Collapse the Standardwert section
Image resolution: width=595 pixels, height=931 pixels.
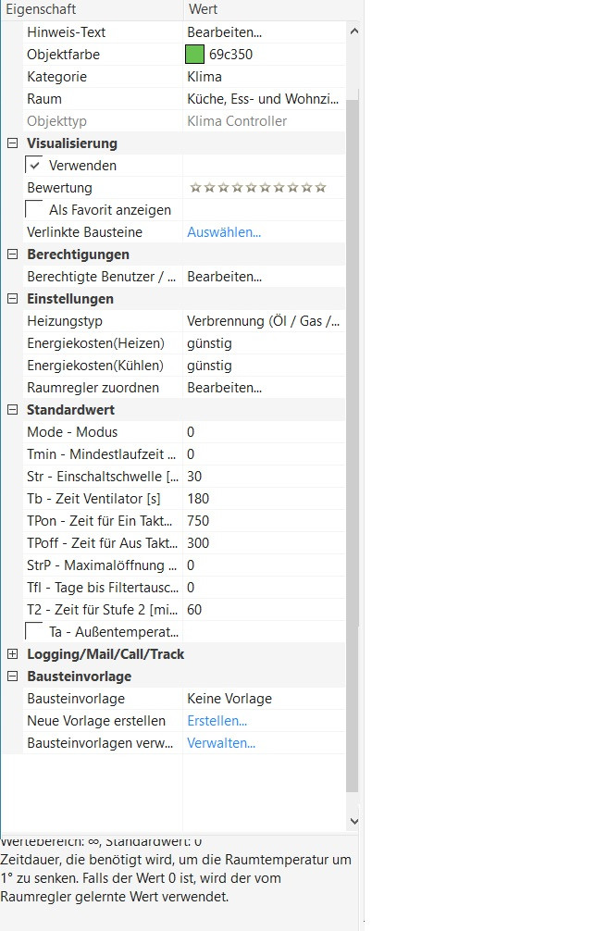pyautogui.click(x=12, y=410)
